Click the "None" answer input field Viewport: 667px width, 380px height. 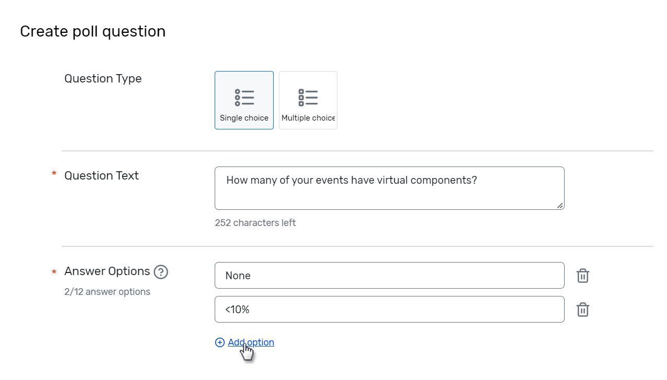[x=389, y=275]
